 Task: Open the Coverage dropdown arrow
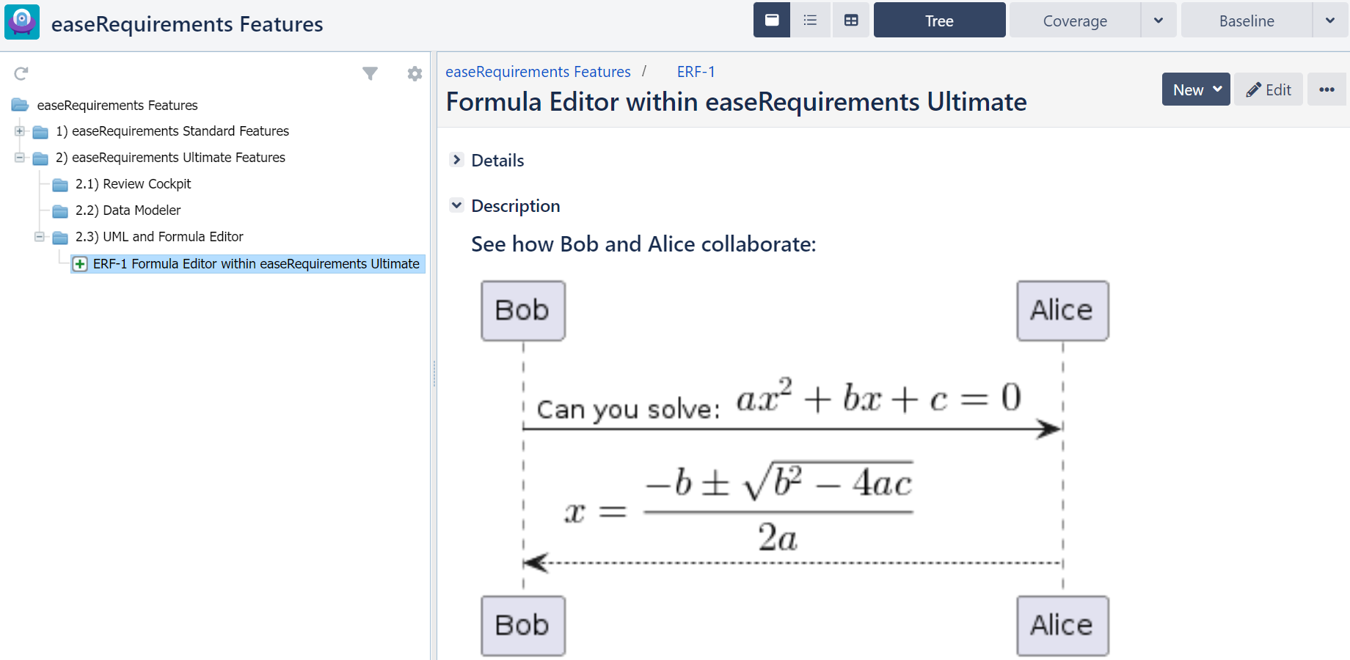coord(1159,20)
